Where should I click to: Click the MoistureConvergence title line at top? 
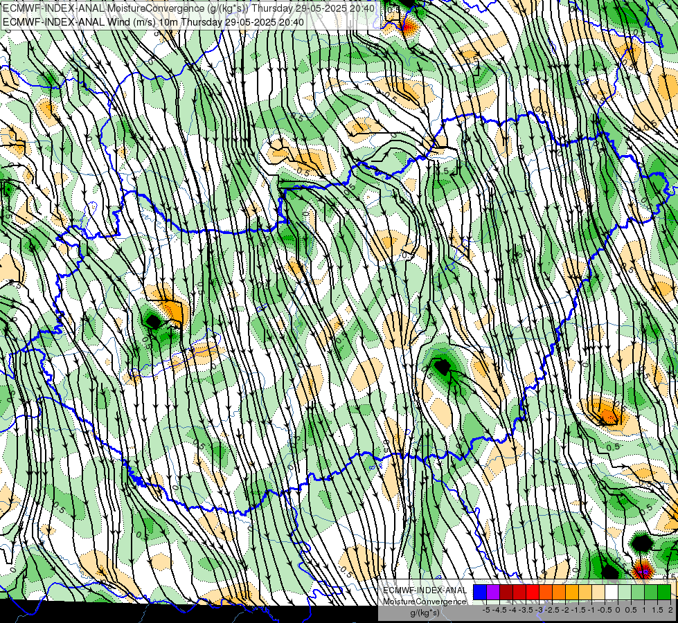(188, 8)
